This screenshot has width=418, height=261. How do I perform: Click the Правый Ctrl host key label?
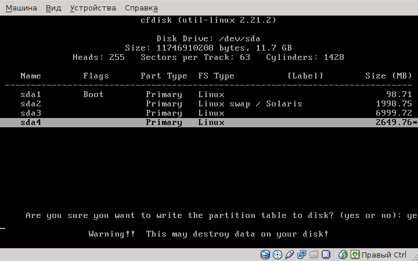click(384, 255)
